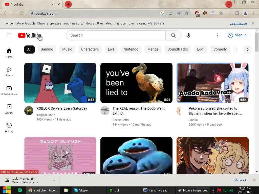Select the Live filter chip
The width and height of the screenshot is (259, 194).
click(x=111, y=49)
